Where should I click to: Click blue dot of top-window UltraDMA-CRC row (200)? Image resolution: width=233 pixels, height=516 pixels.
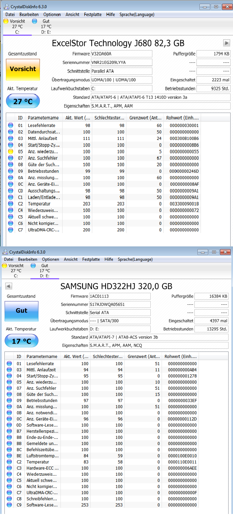(11, 230)
